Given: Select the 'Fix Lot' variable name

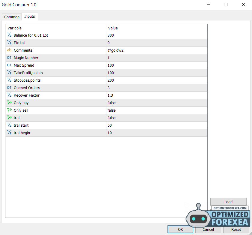Looking at the screenshot, I should pyautogui.click(x=19, y=43).
